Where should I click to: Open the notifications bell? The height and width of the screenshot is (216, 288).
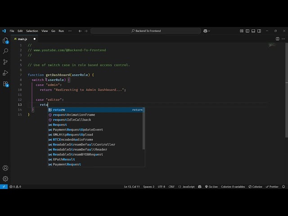pos(283,187)
